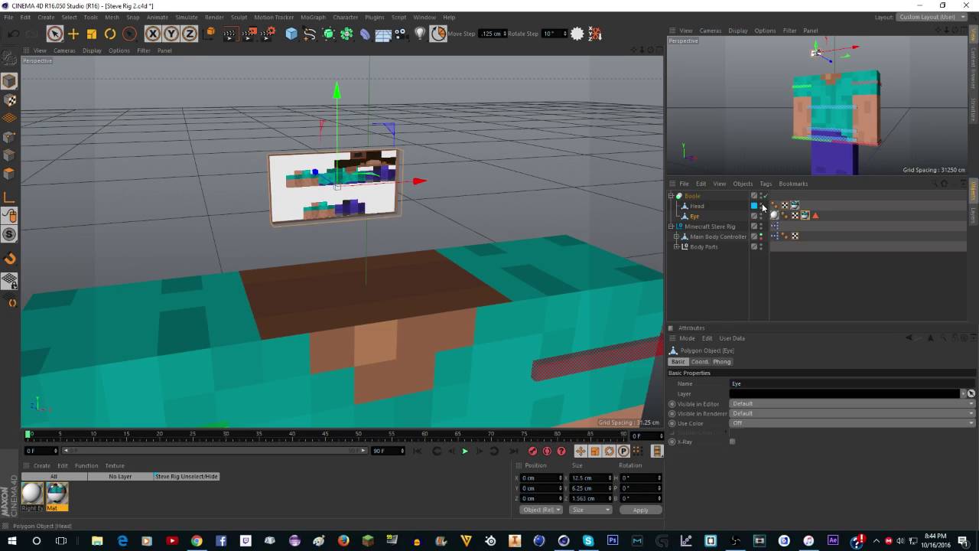
Task: Click the Array modeling objects icon
Action: (346, 34)
